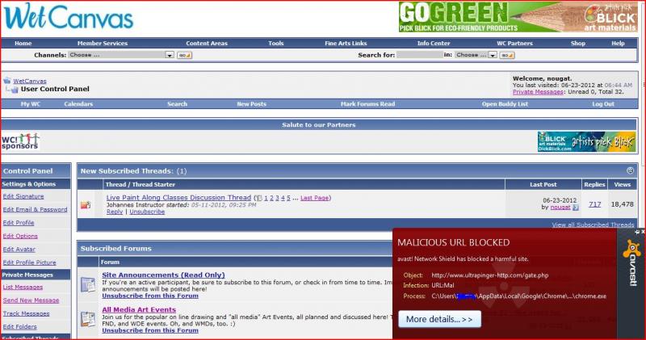
Task: Open the WC Partners menu
Action: pos(514,44)
